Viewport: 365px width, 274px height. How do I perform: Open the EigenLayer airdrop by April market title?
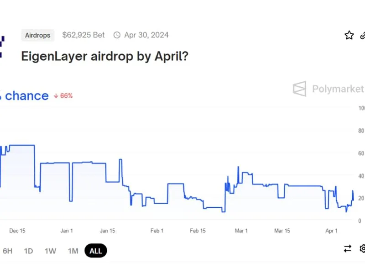[104, 56]
